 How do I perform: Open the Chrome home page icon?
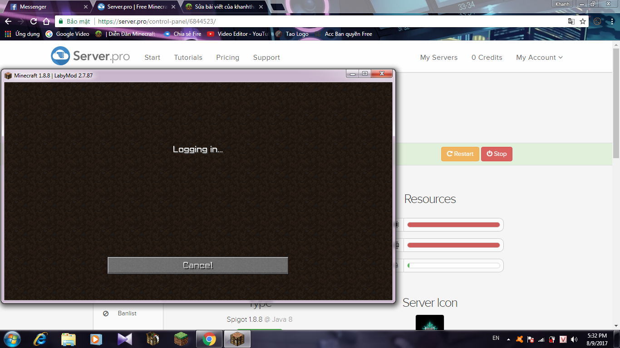(46, 21)
